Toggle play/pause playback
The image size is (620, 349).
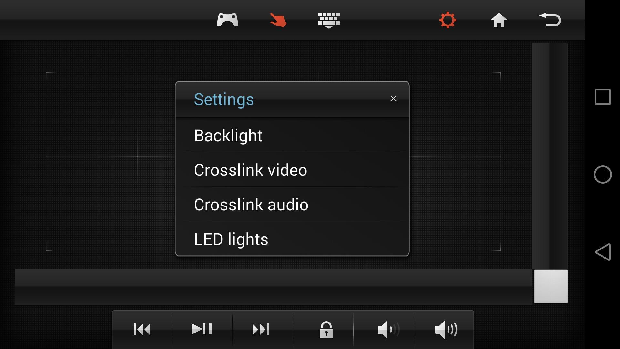tap(202, 329)
